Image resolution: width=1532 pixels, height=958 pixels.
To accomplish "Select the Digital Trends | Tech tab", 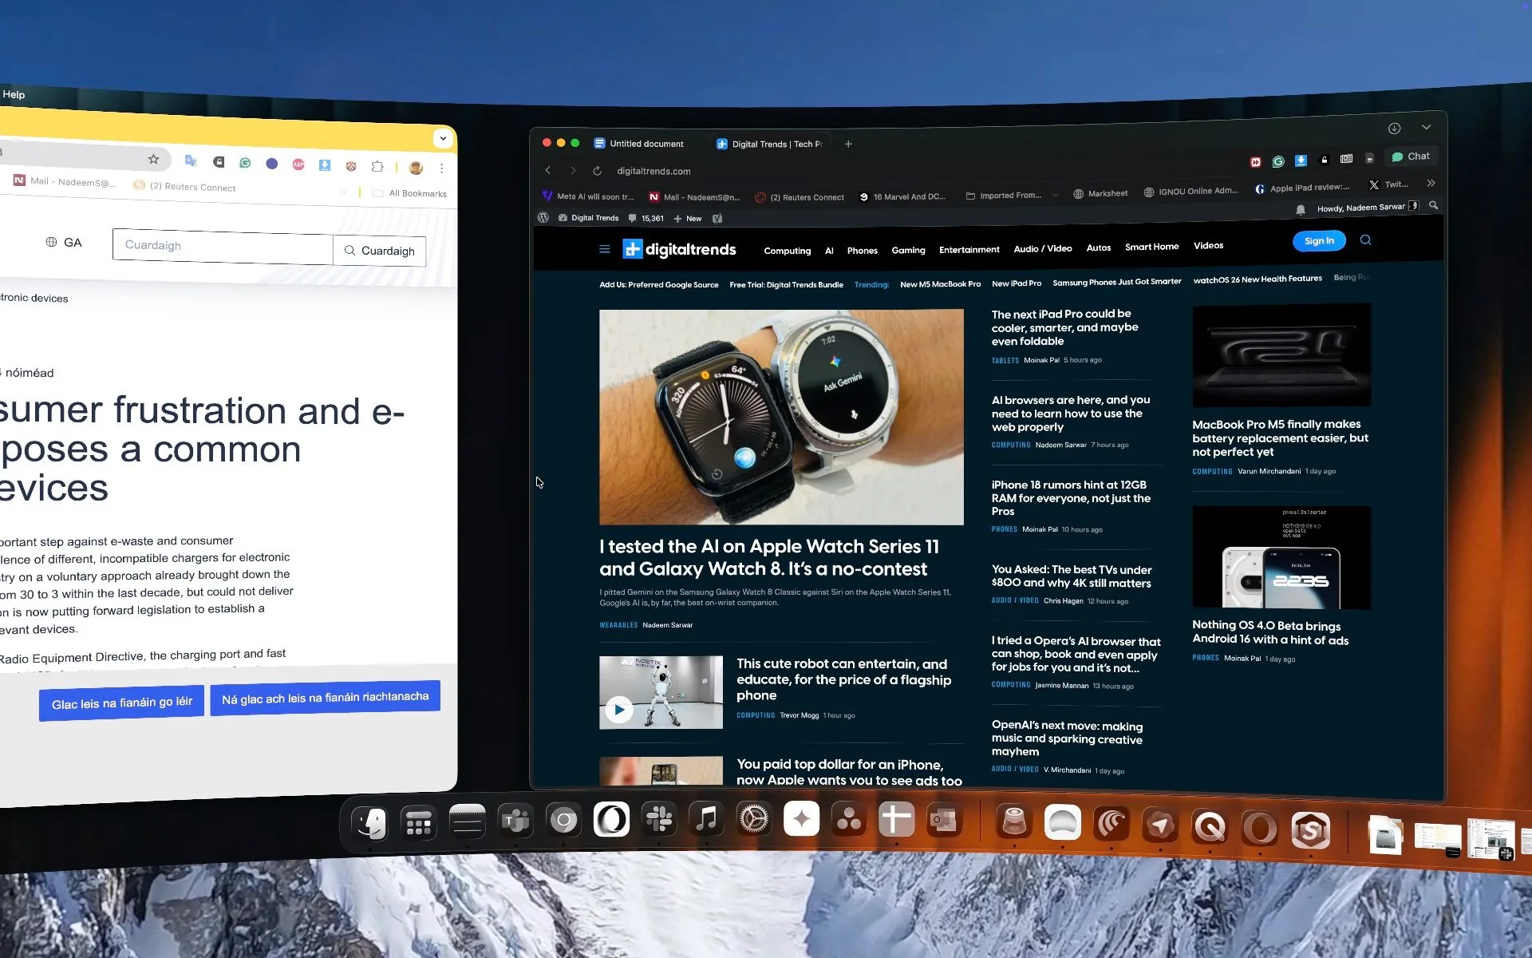I will (x=770, y=144).
